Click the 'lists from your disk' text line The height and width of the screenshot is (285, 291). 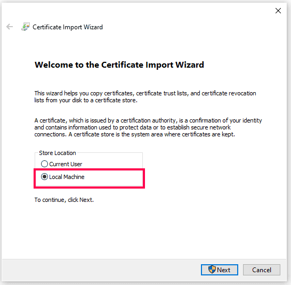tap(86, 100)
